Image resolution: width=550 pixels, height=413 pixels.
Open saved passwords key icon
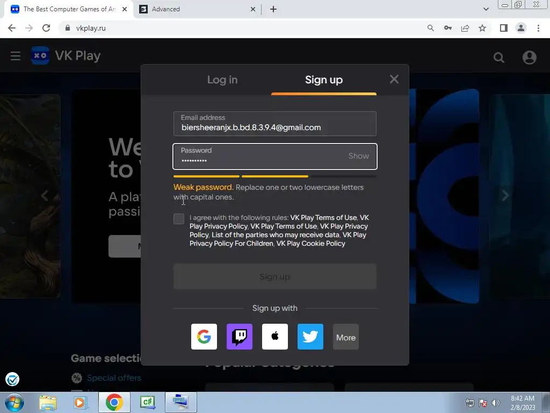(x=447, y=28)
